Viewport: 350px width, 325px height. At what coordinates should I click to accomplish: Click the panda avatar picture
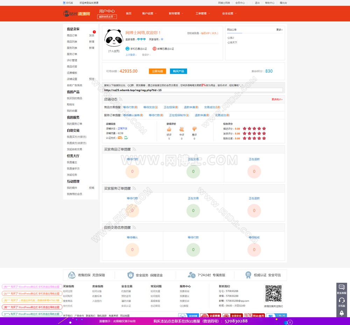pyautogui.click(x=114, y=38)
